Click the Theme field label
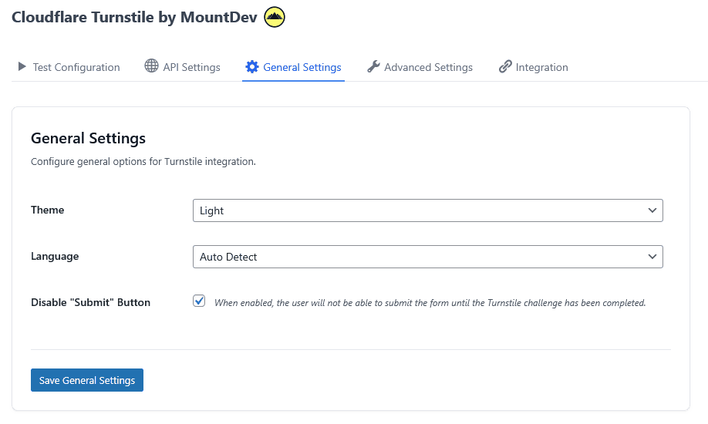 (47, 210)
